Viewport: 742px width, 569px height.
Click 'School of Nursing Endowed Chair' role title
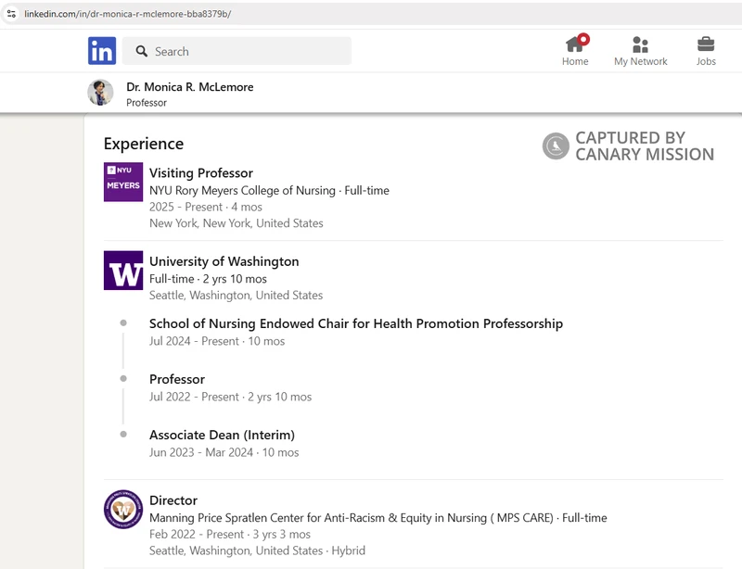click(x=356, y=323)
